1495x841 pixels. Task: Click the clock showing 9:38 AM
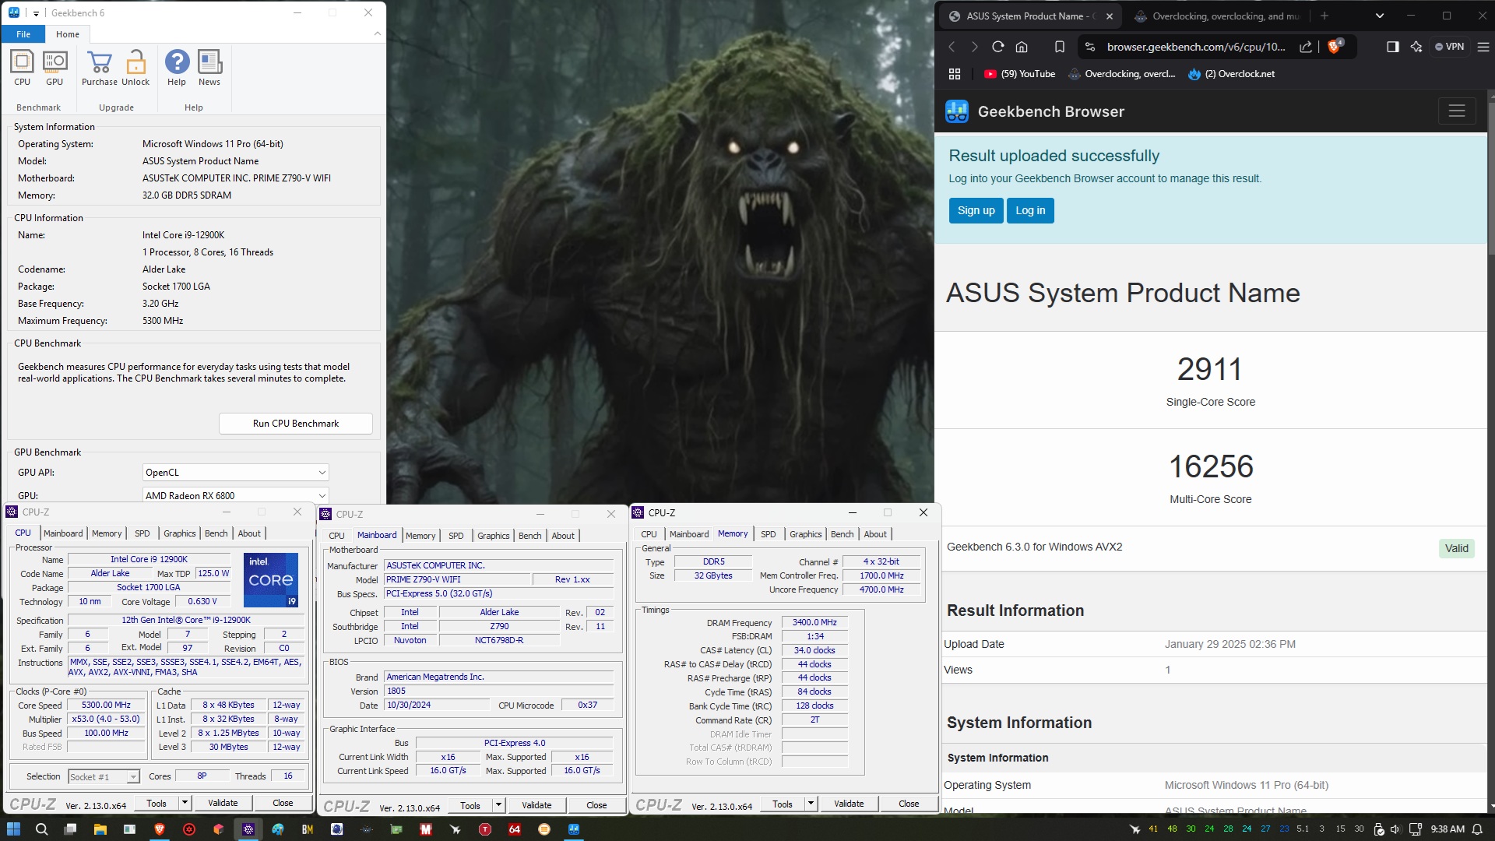(1448, 829)
